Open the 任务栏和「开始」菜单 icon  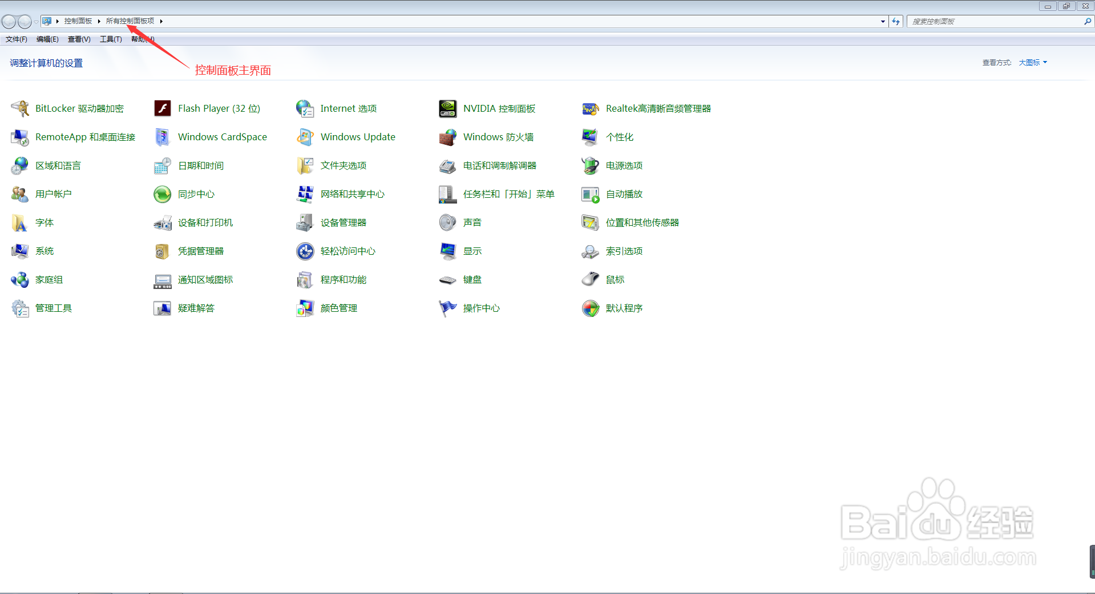pyautogui.click(x=448, y=194)
